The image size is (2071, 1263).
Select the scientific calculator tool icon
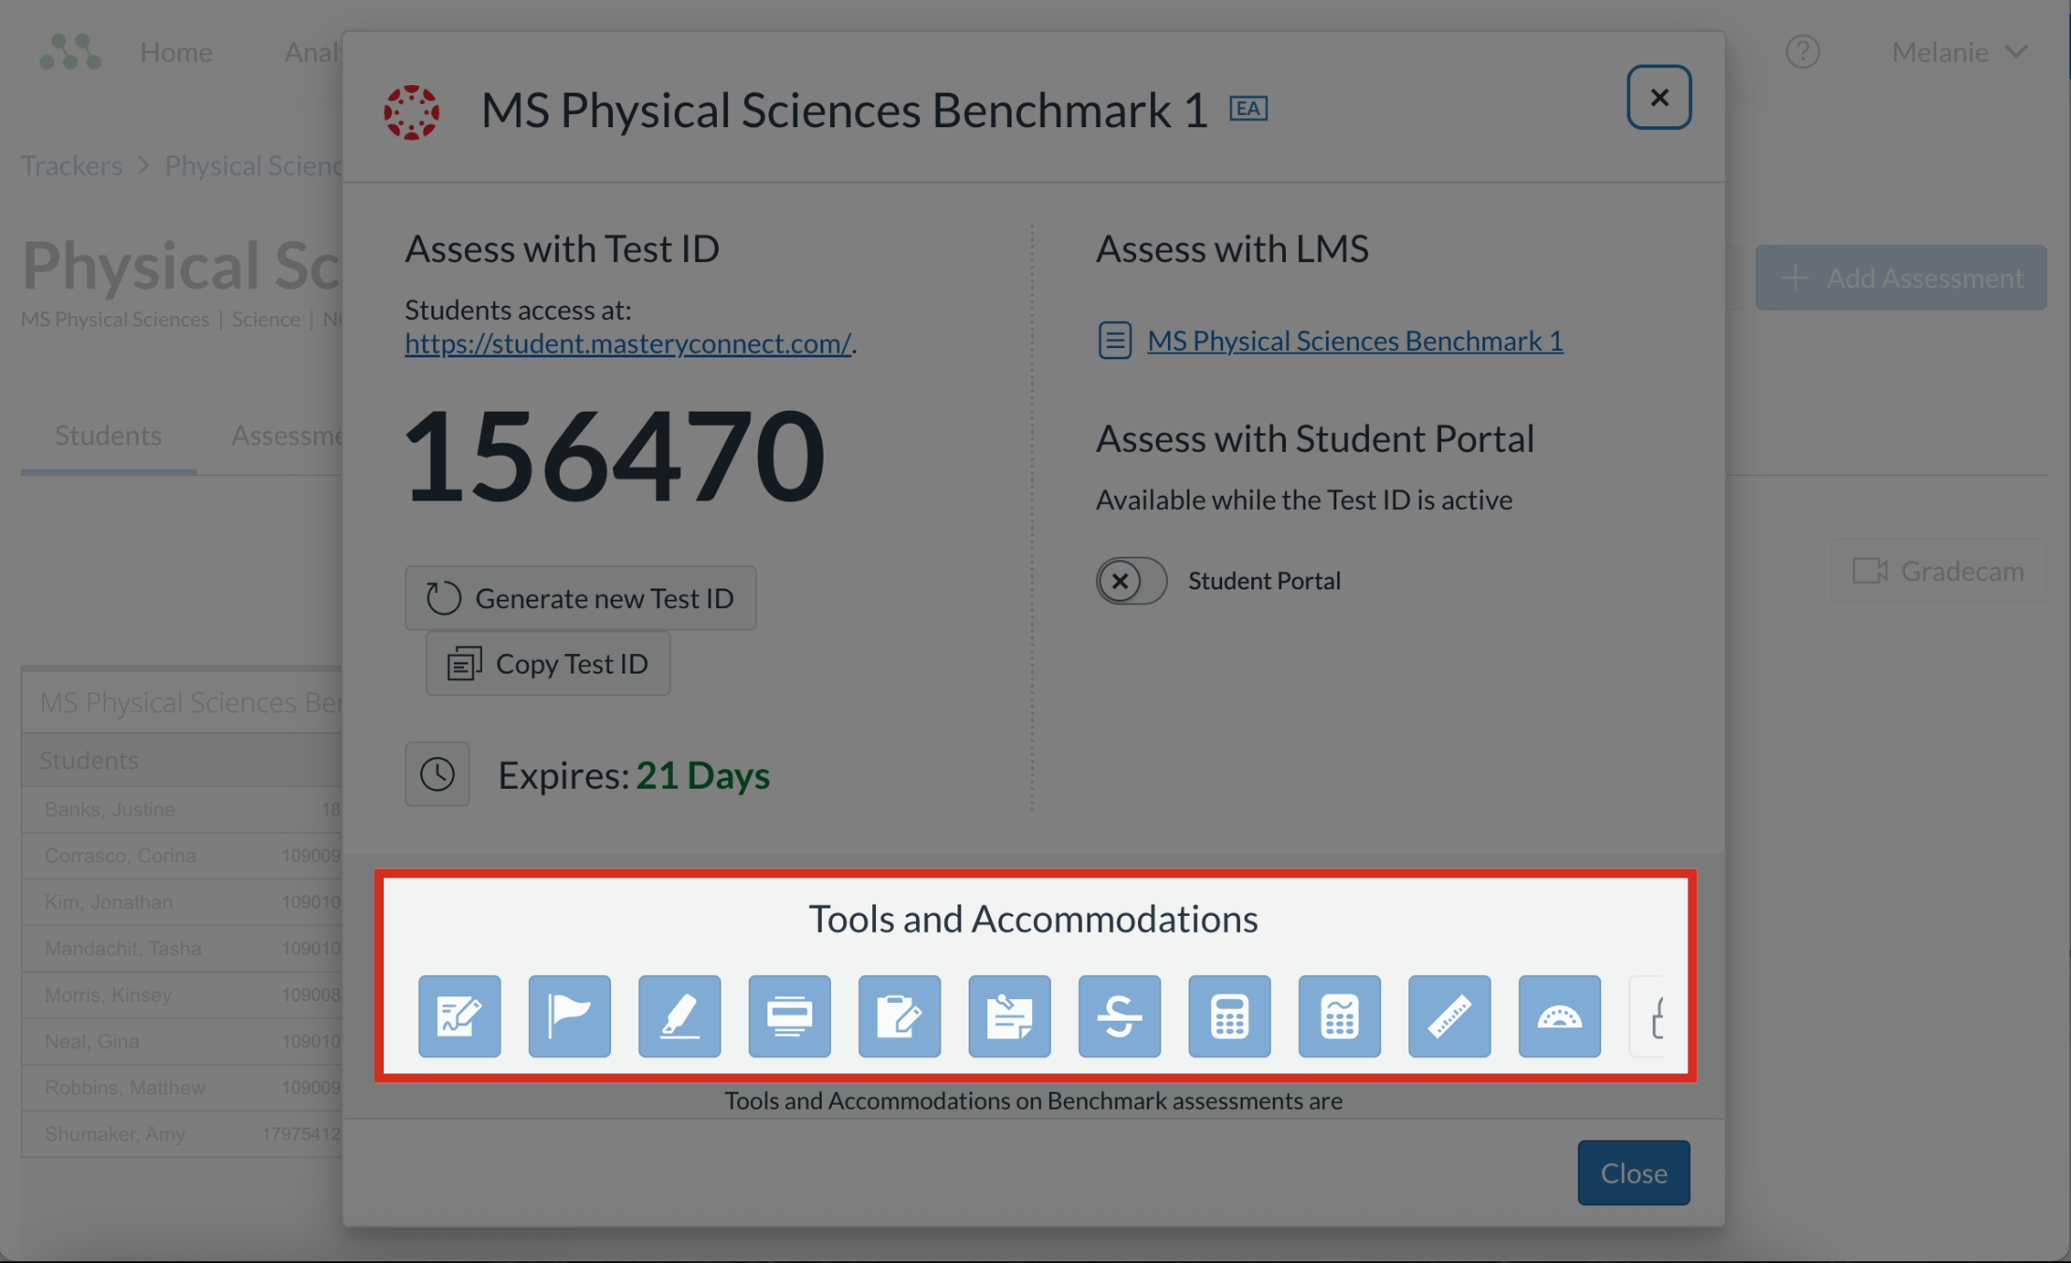[x=1339, y=1016]
